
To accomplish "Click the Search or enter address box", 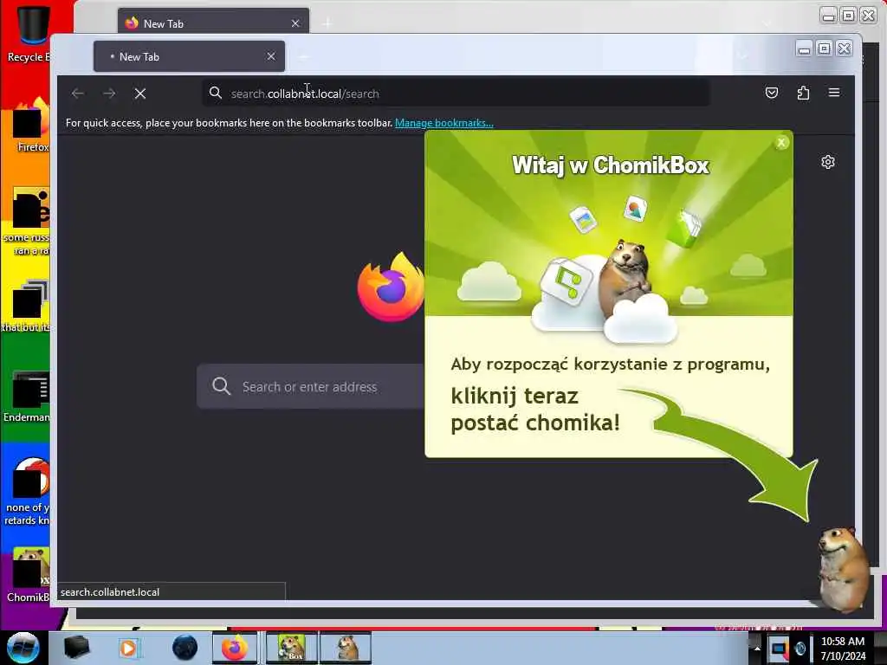I will coord(311,387).
